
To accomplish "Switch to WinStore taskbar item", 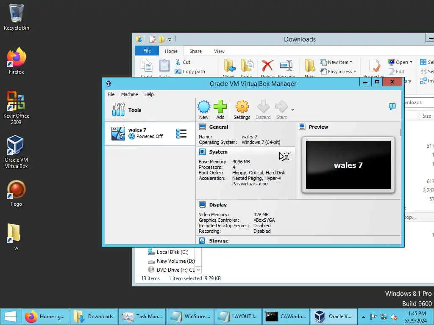I will 190,317.
